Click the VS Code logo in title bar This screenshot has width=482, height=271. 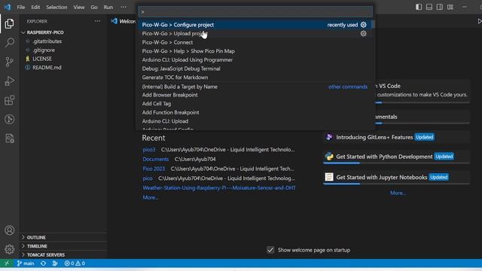(x=8, y=7)
